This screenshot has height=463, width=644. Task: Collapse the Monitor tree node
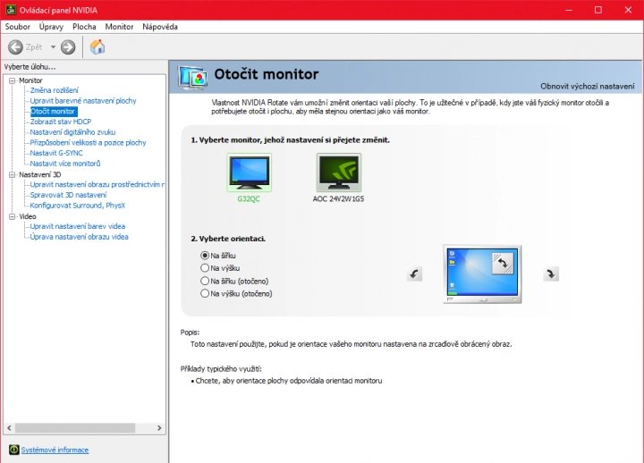point(12,80)
